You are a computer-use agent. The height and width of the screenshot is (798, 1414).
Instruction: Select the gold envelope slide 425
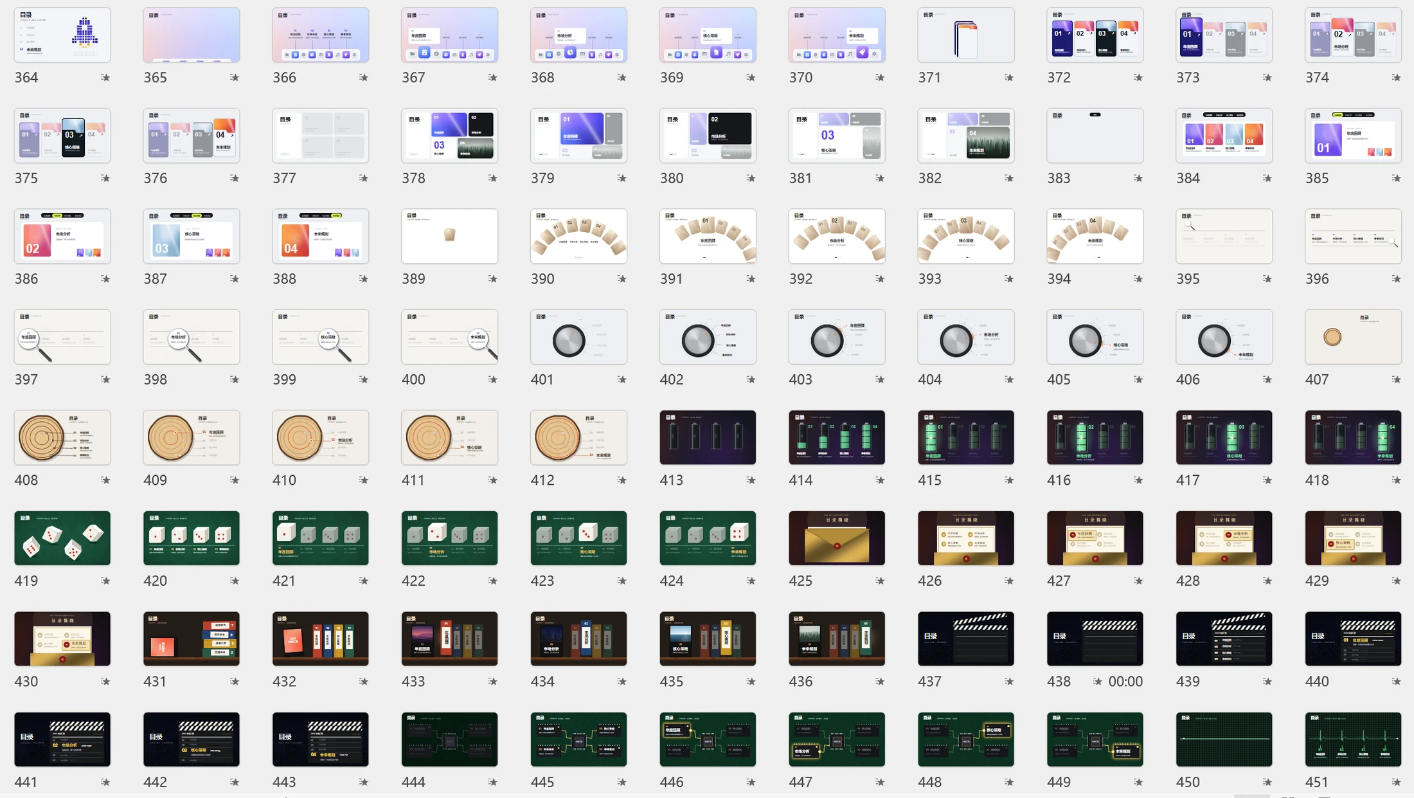[837, 538]
